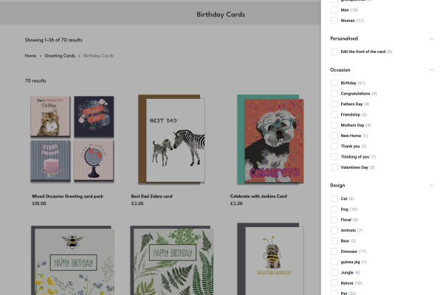Tick the Congratulations checkbox
443x295 pixels.
(x=334, y=94)
